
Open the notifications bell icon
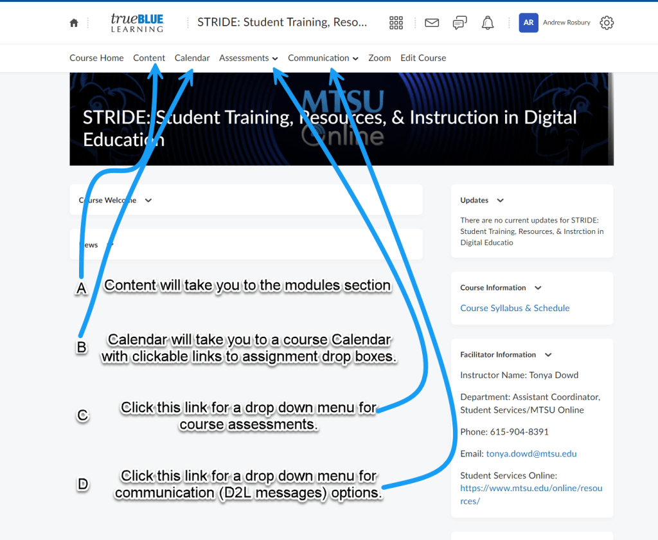pos(488,22)
